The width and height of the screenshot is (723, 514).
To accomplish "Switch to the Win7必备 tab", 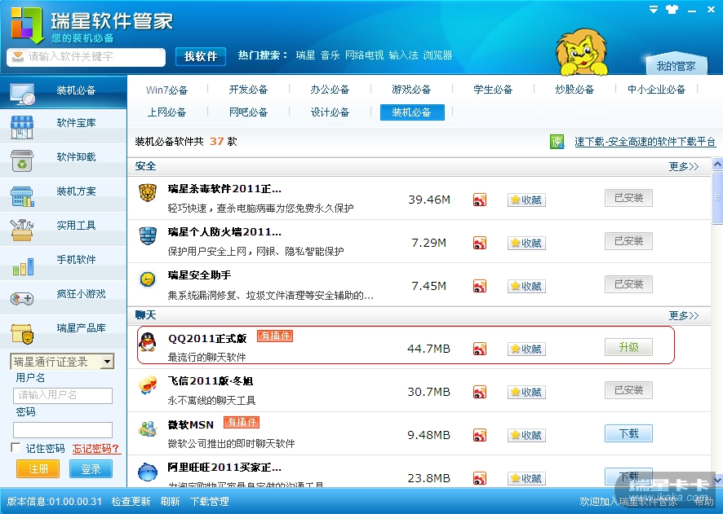I will tap(167, 90).
